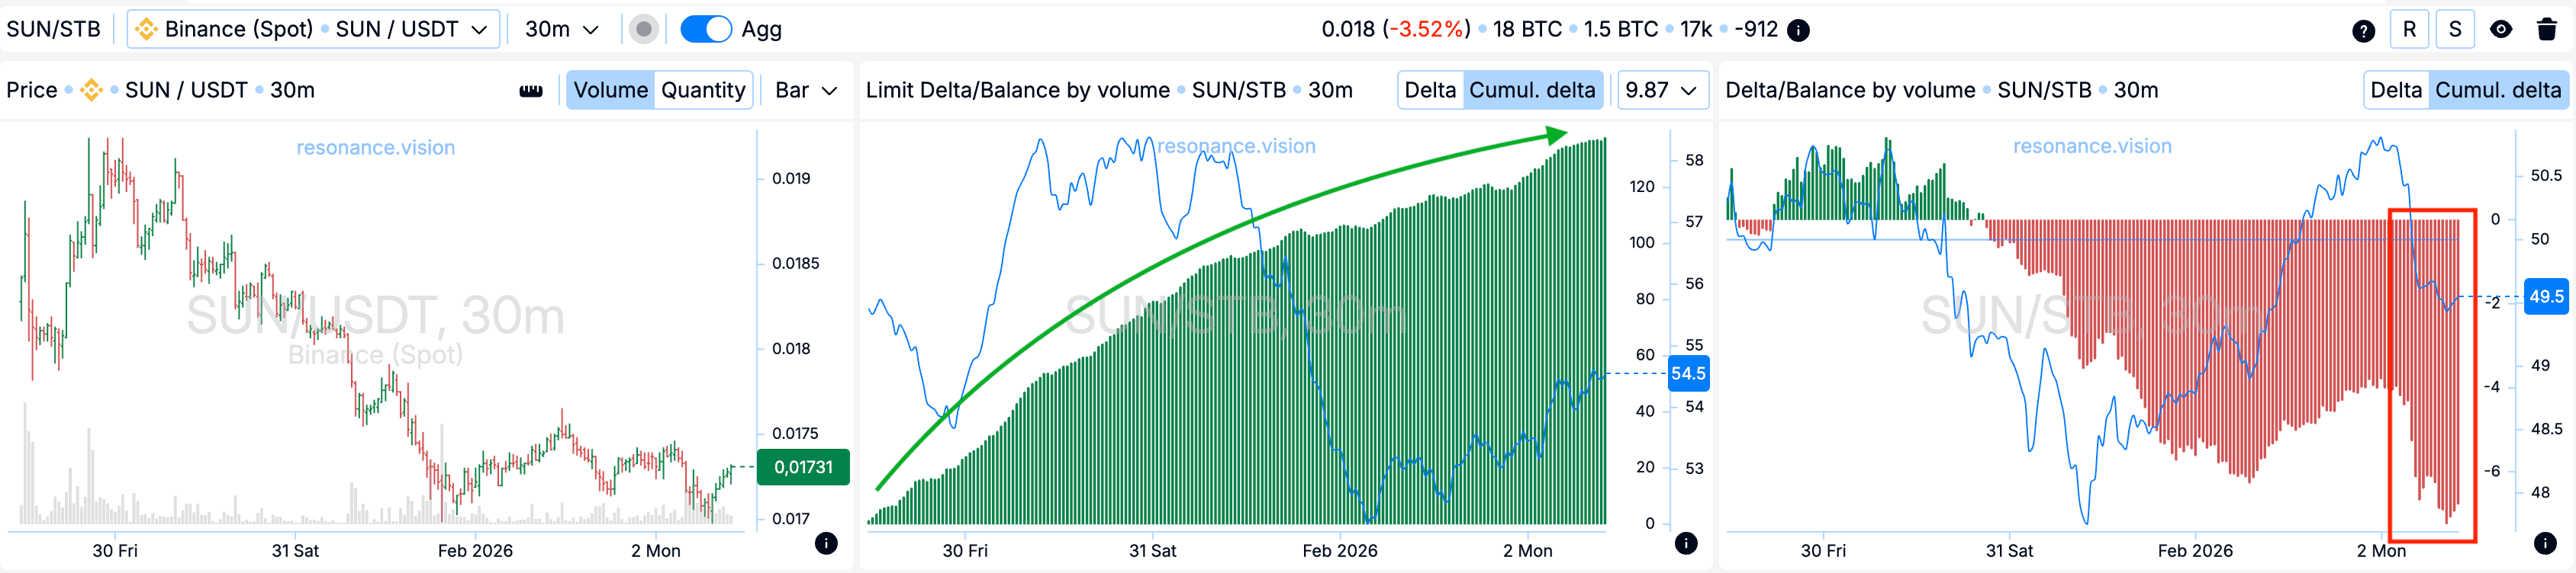2576x573 pixels.
Task: Click the ruler measure icon in Price panel
Action: [x=531, y=91]
